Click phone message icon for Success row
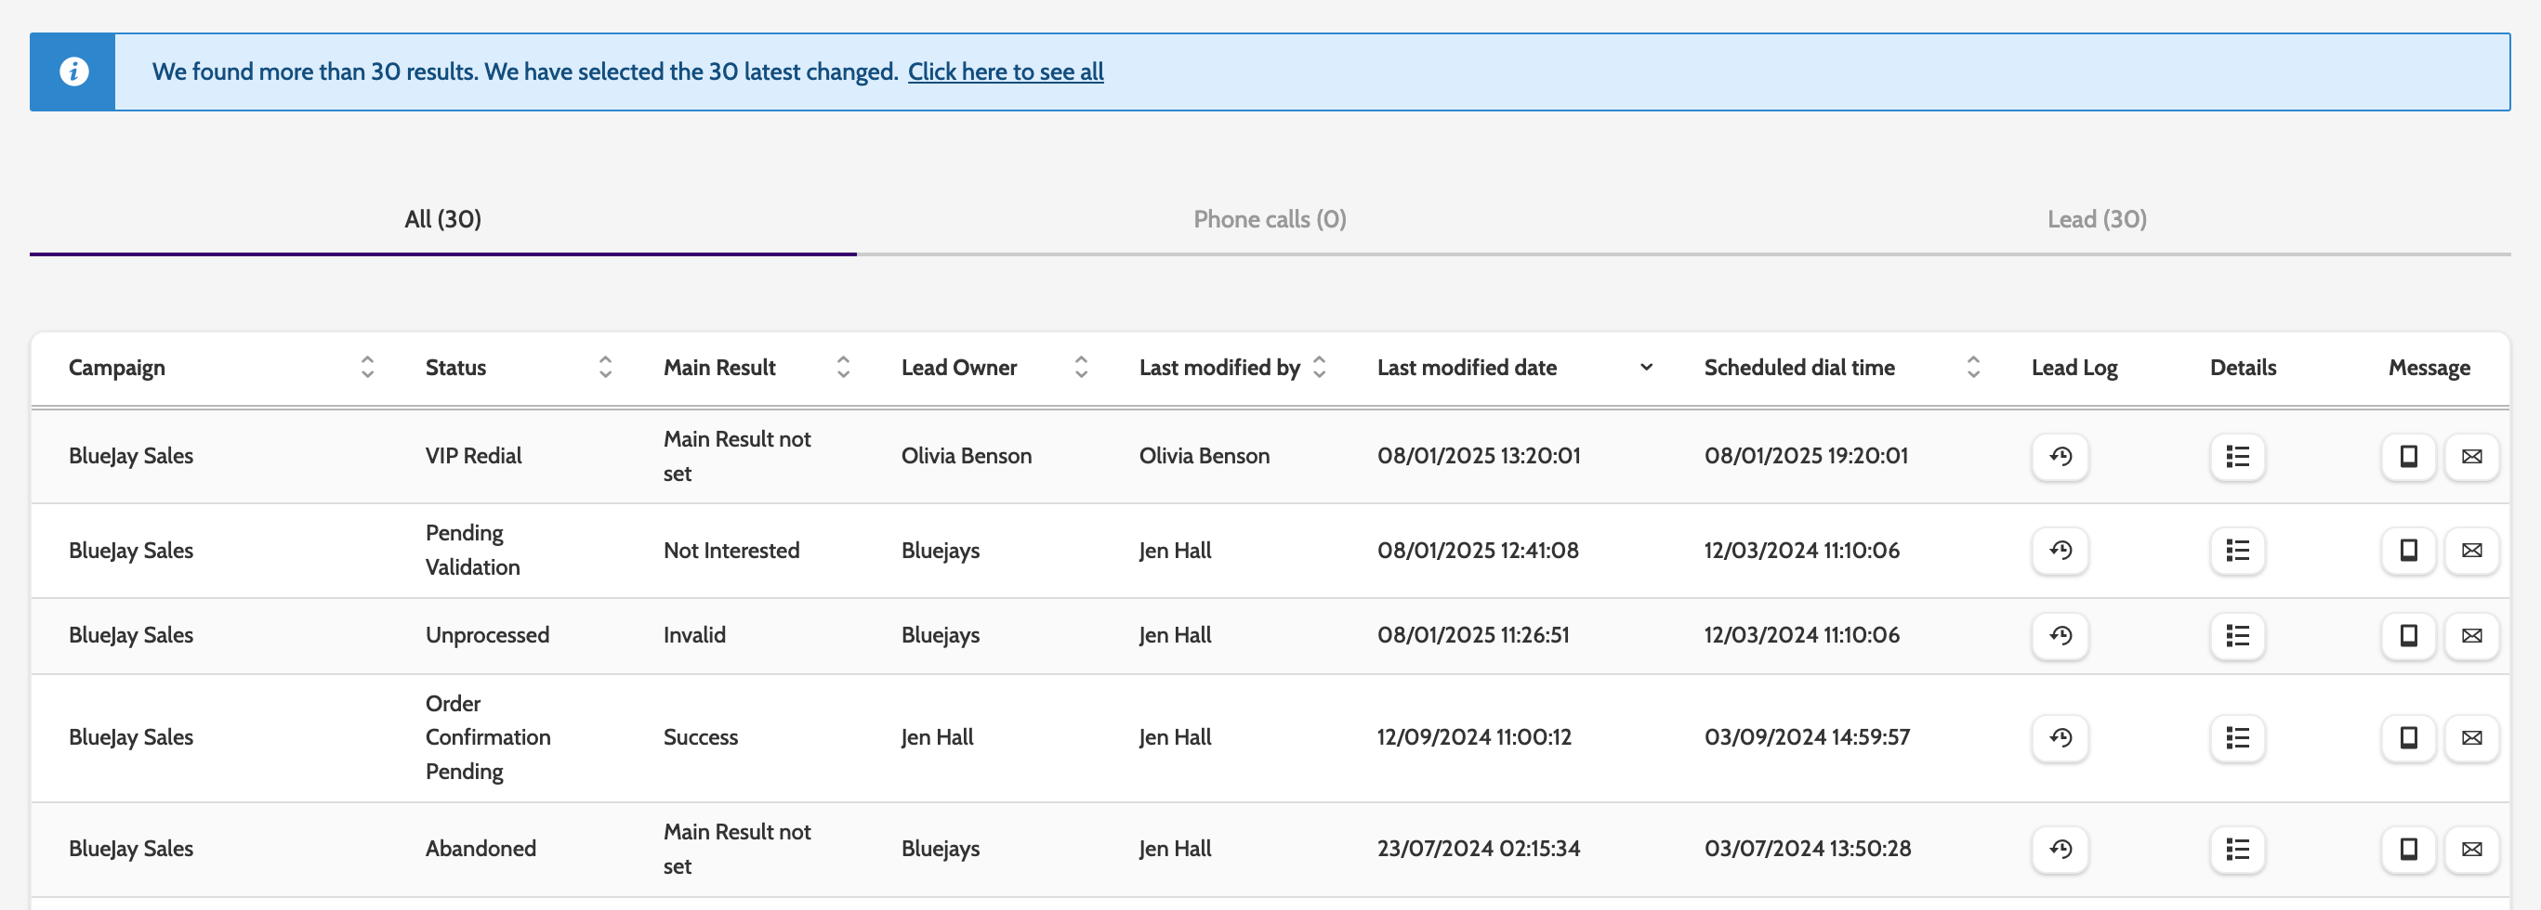 tap(2408, 737)
